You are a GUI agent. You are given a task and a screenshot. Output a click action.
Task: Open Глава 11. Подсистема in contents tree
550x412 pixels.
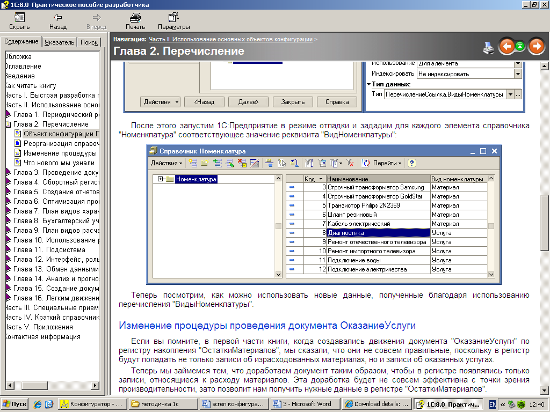point(49,249)
